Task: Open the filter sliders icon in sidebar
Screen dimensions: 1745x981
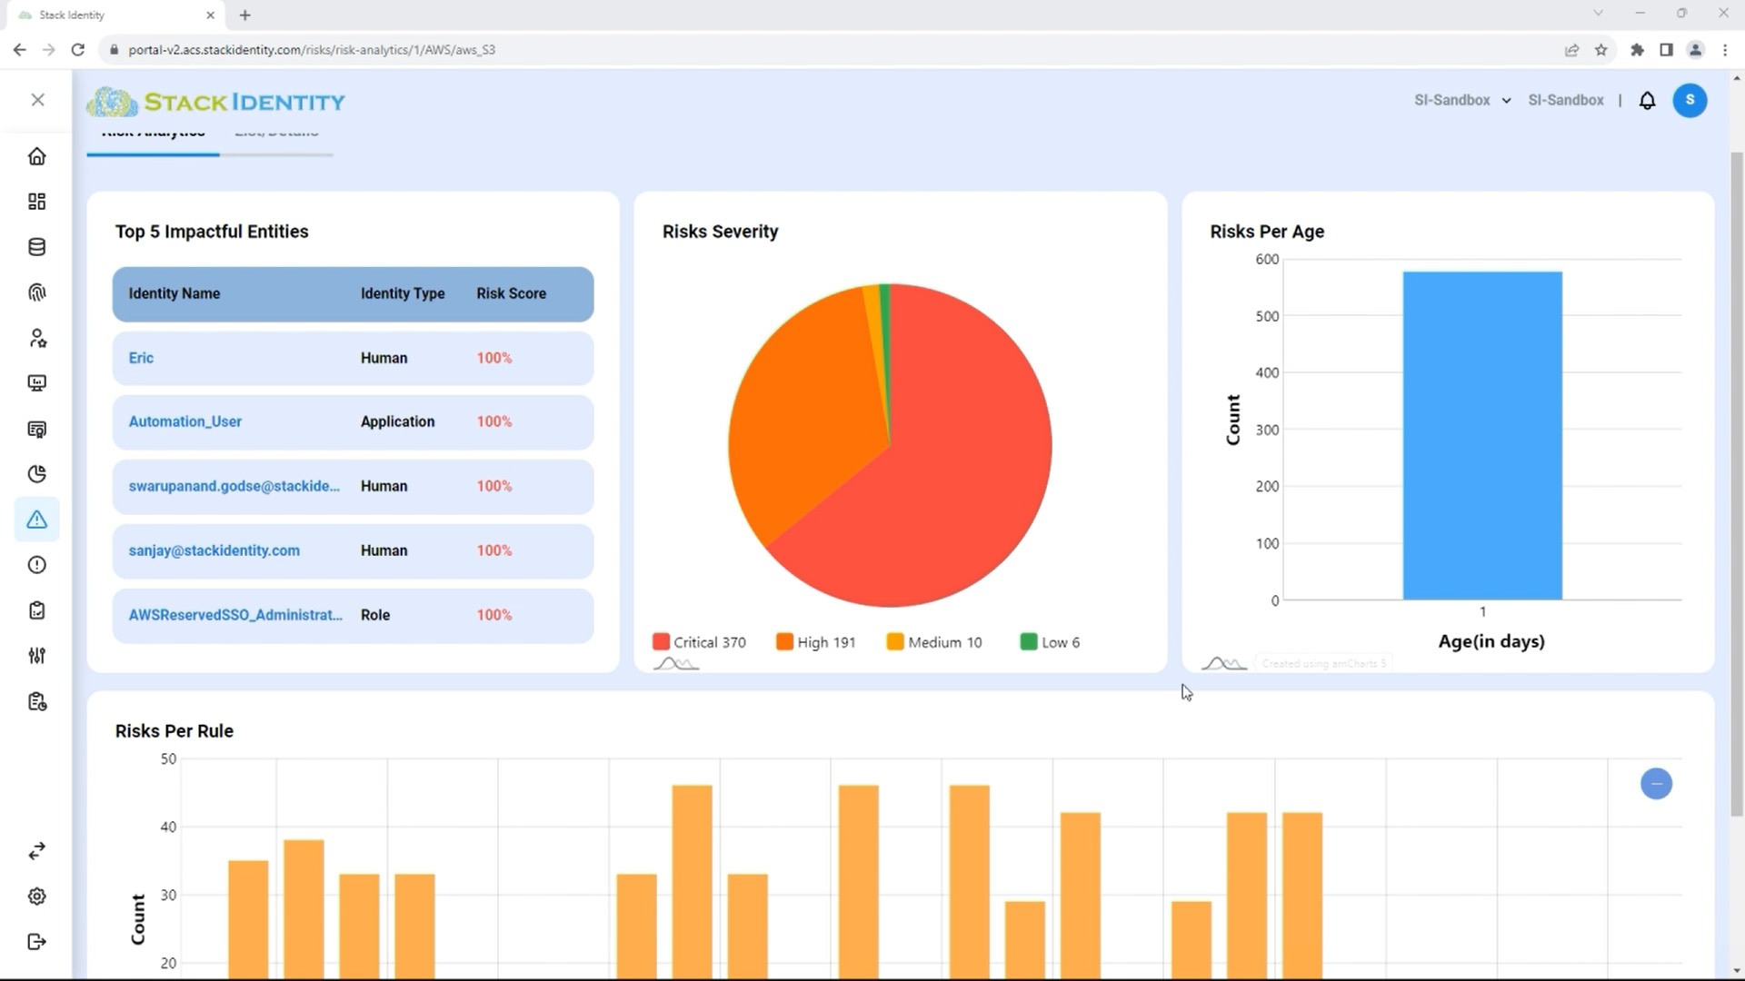Action: 37,655
